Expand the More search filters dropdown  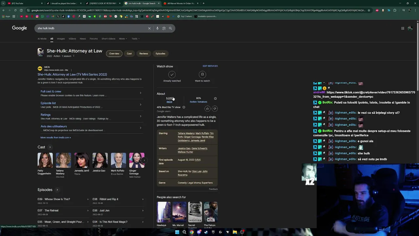tap(123, 39)
